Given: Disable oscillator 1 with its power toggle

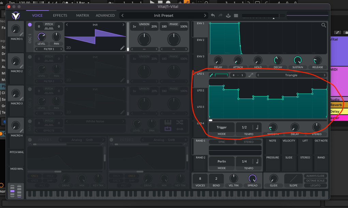Looking at the screenshot, I should 30,25.
